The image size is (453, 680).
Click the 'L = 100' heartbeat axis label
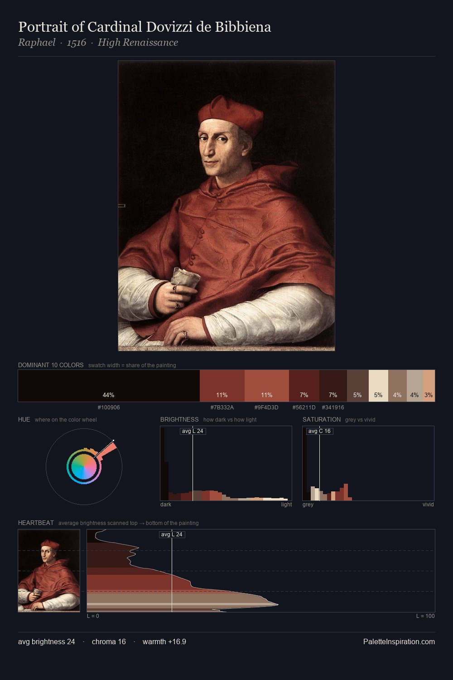pos(425,616)
